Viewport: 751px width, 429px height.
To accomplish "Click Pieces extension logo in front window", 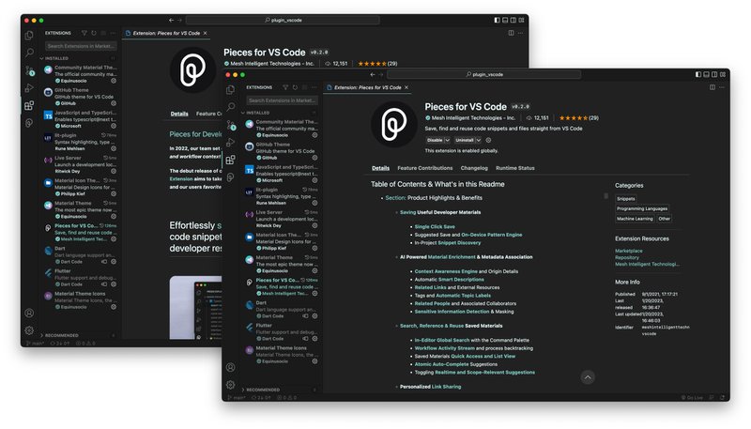I will coord(393,125).
